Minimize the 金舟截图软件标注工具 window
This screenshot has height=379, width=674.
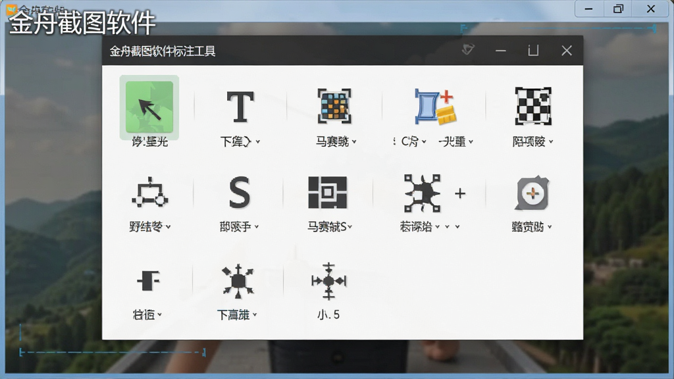500,51
